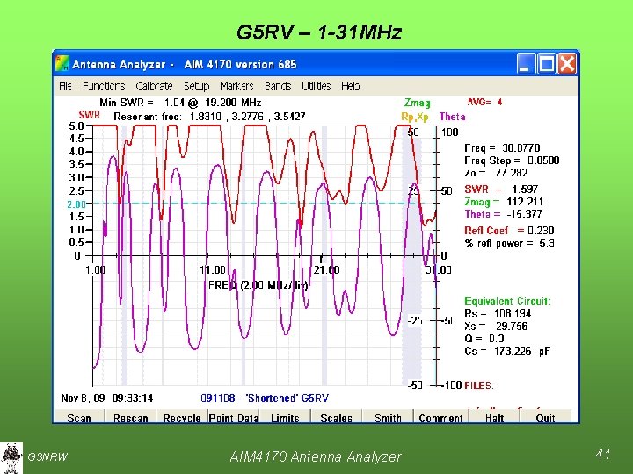Maximize the Antenna Analyzer window
The image size is (633, 474).
pos(546,64)
